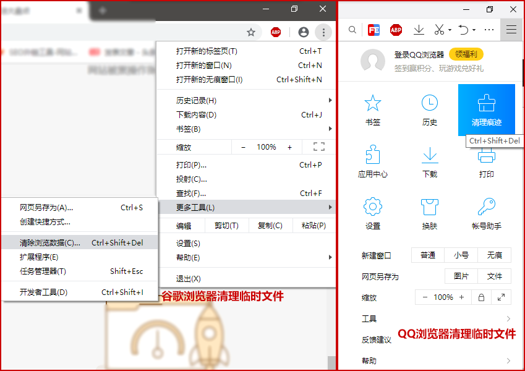Select 扩展程序(E)
The width and height of the screenshot is (525, 371).
pos(80,257)
